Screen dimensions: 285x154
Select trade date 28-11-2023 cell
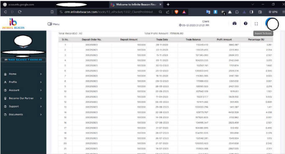162,45
